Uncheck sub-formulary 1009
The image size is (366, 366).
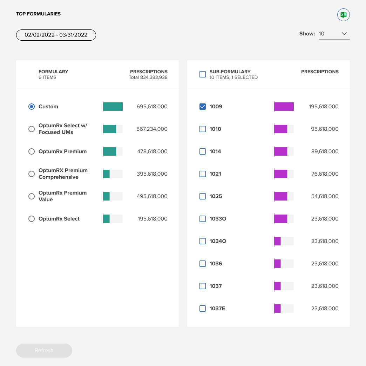203,107
